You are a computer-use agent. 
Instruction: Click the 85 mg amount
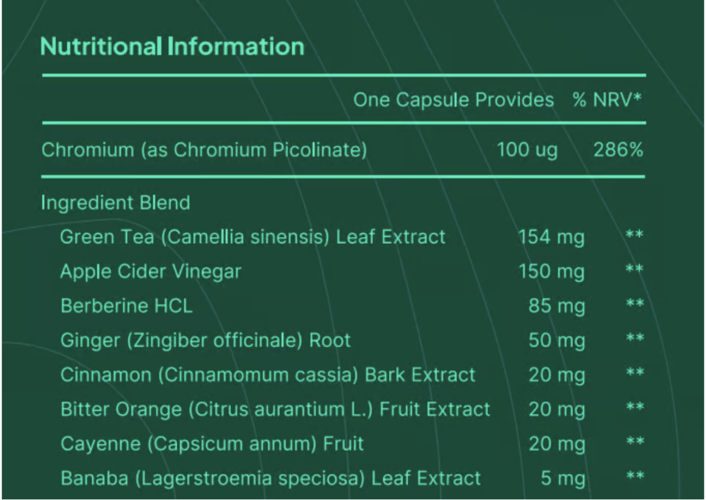click(x=556, y=306)
